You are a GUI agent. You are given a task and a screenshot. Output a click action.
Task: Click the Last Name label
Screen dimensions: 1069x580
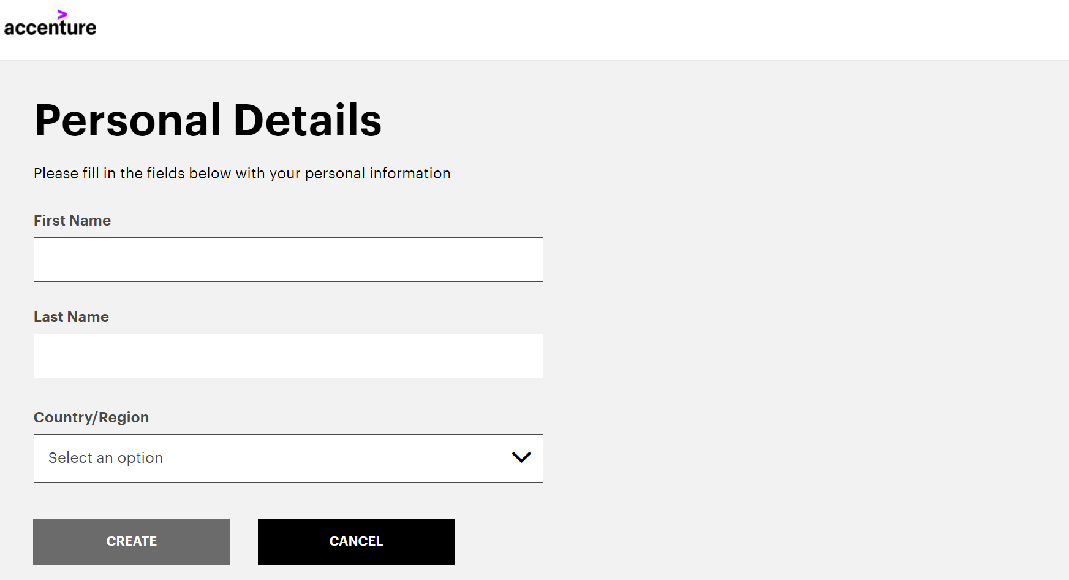71,317
